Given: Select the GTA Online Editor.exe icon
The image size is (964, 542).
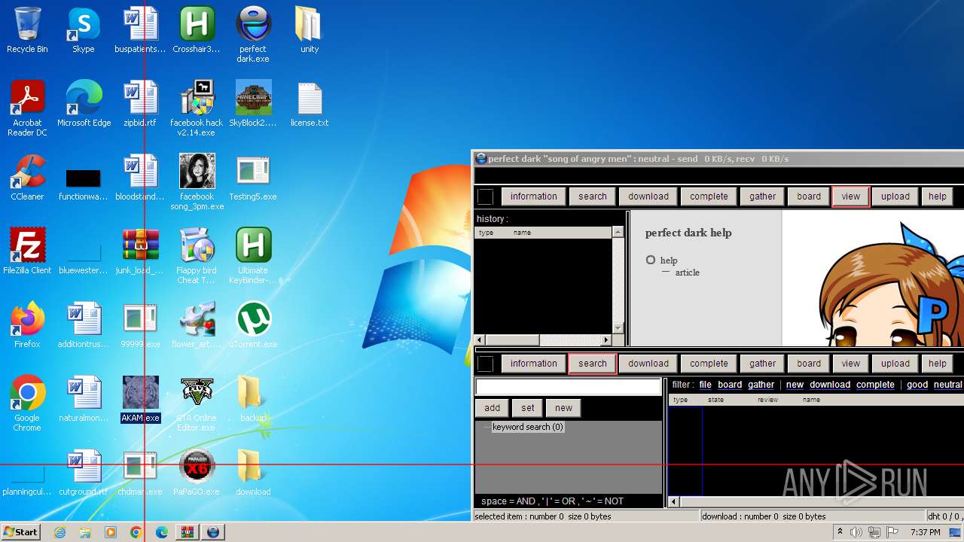Looking at the screenshot, I should pos(197,403).
